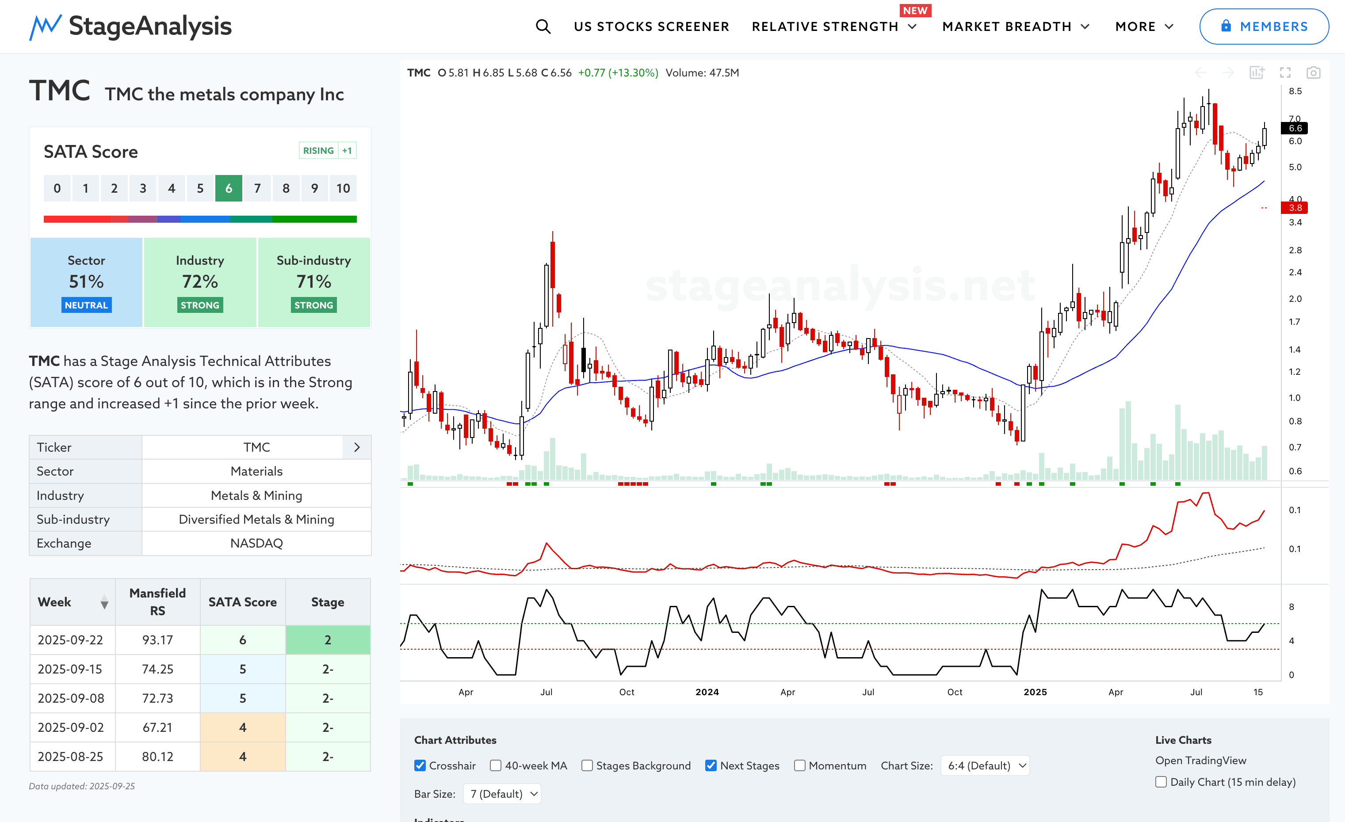Open the search magnifier icon
1345x822 pixels.
pyautogui.click(x=543, y=26)
